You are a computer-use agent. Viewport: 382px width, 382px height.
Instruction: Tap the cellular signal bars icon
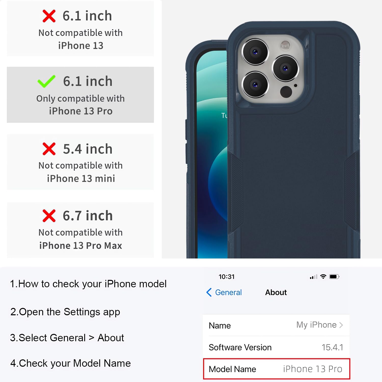(x=313, y=277)
